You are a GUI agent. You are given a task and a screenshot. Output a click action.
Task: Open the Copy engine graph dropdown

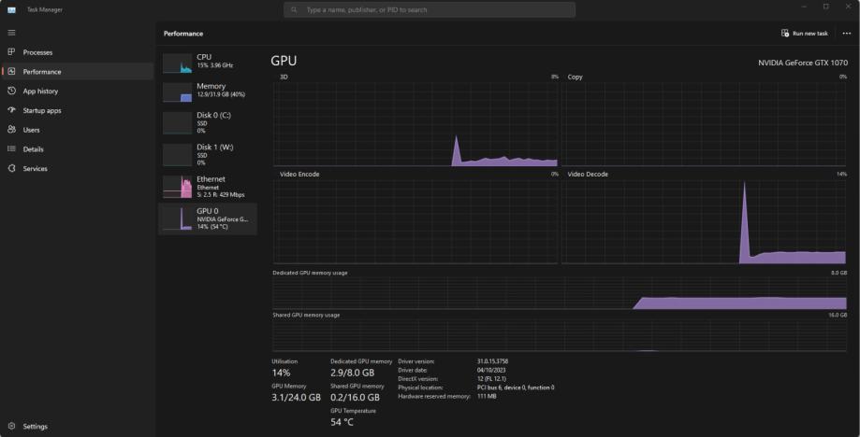click(x=575, y=78)
